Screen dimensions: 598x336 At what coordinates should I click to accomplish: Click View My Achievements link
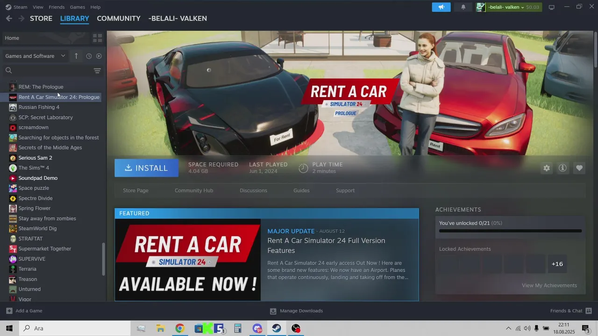[x=549, y=286]
